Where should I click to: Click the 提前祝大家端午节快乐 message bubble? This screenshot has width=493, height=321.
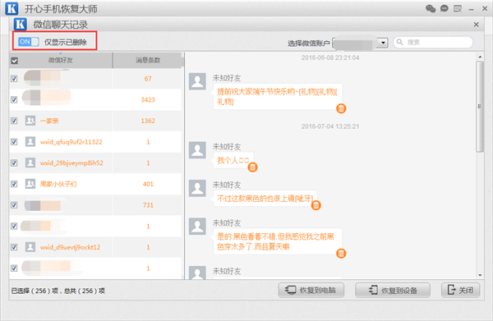point(278,96)
